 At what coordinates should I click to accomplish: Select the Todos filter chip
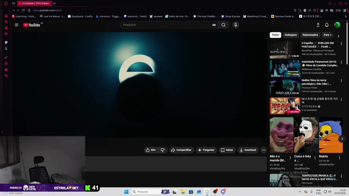275,35
